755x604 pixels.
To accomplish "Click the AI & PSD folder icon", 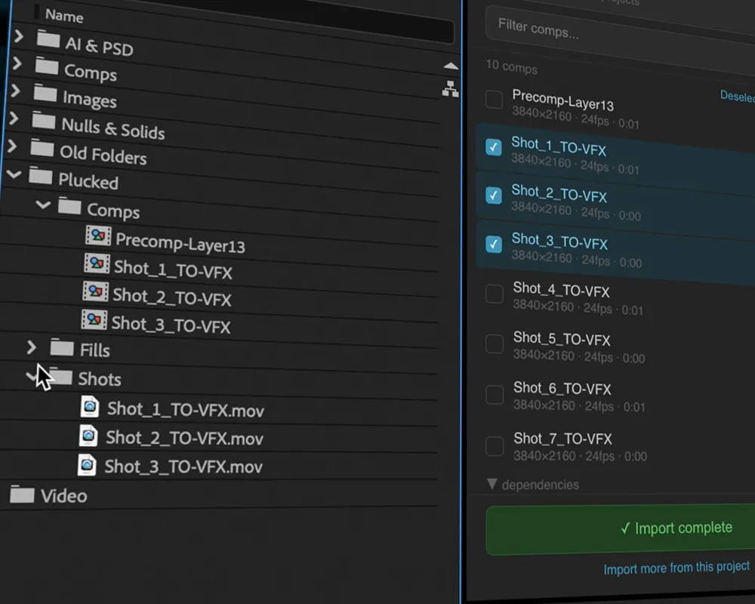I will tap(48, 39).
